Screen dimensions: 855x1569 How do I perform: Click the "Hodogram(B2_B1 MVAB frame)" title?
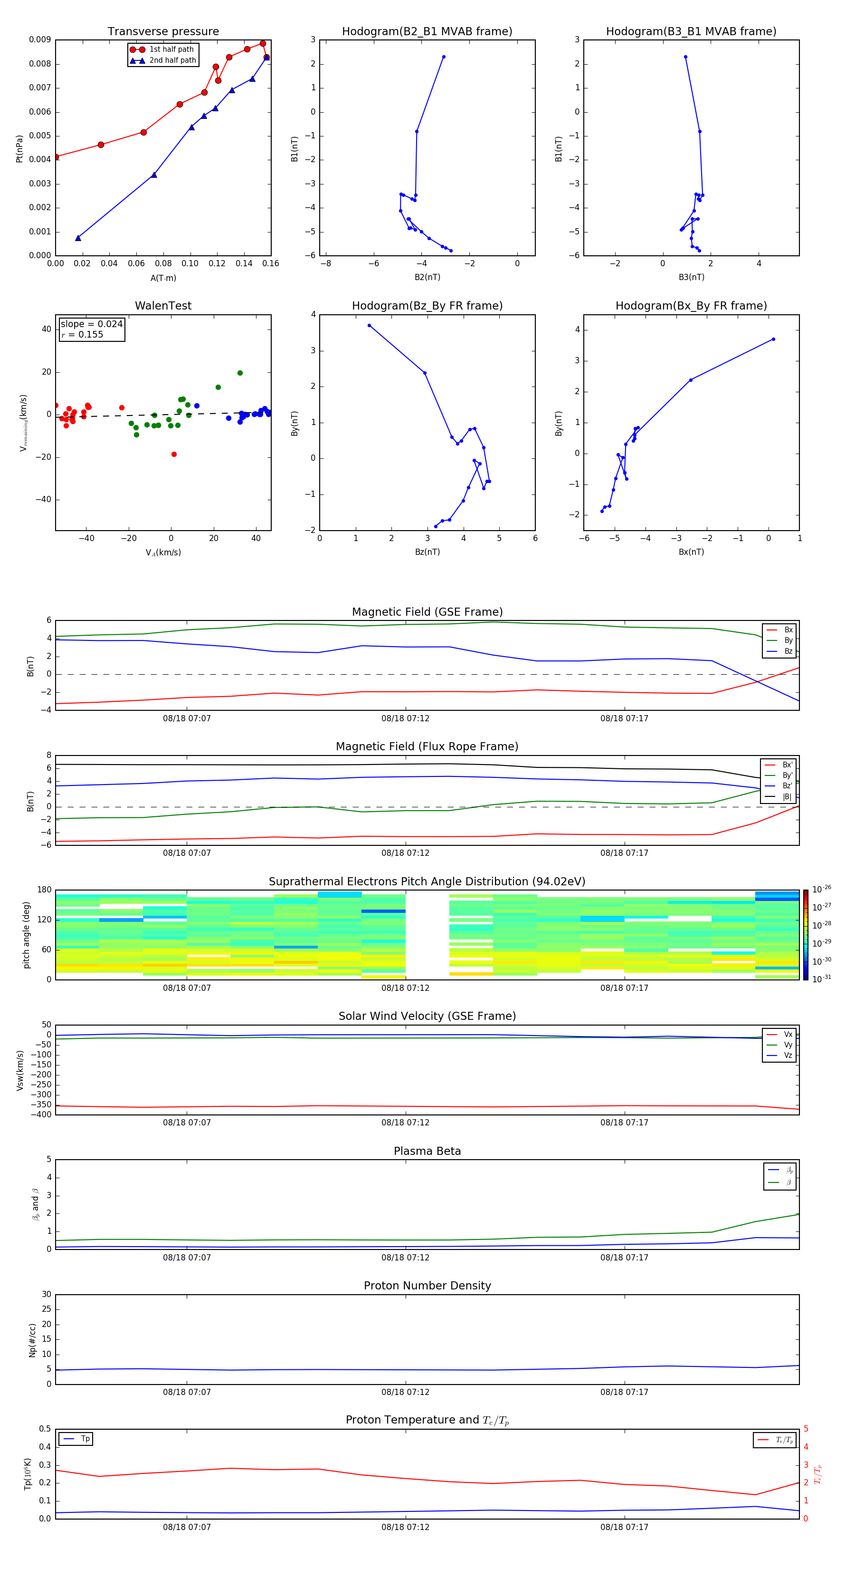[x=427, y=32]
